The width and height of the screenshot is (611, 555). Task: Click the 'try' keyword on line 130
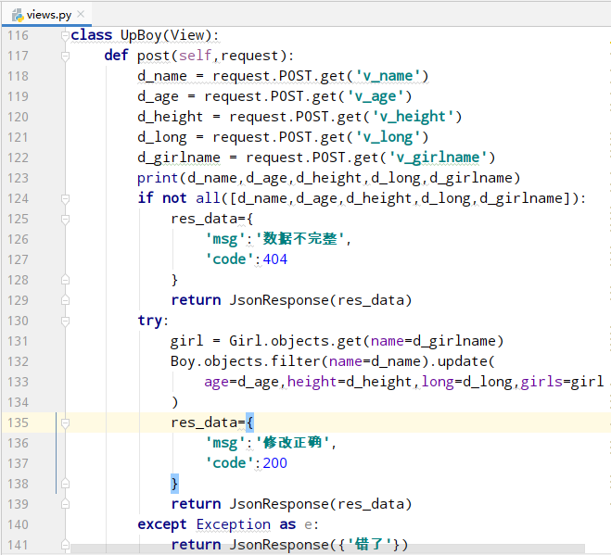tap(150, 321)
